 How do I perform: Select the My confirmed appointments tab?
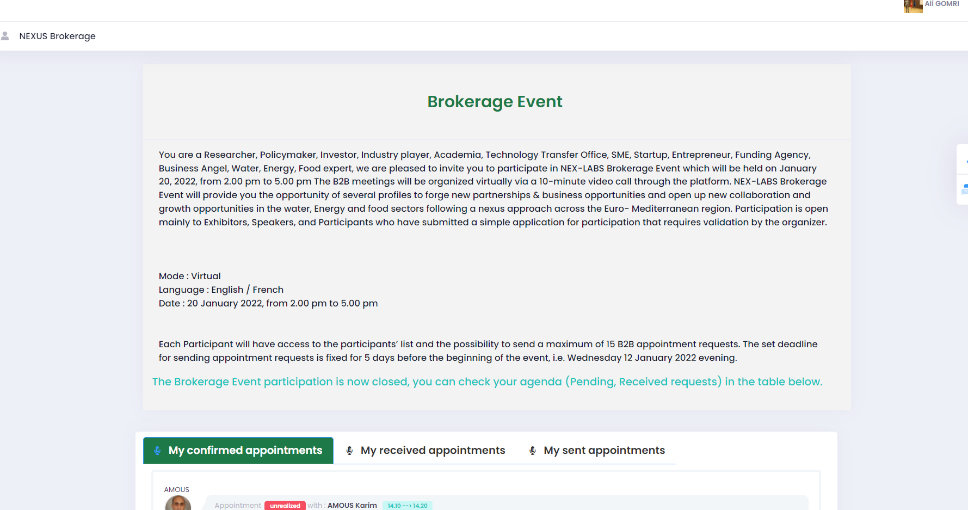[238, 450]
